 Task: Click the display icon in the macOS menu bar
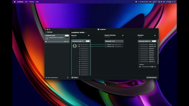click(x=159, y=2)
